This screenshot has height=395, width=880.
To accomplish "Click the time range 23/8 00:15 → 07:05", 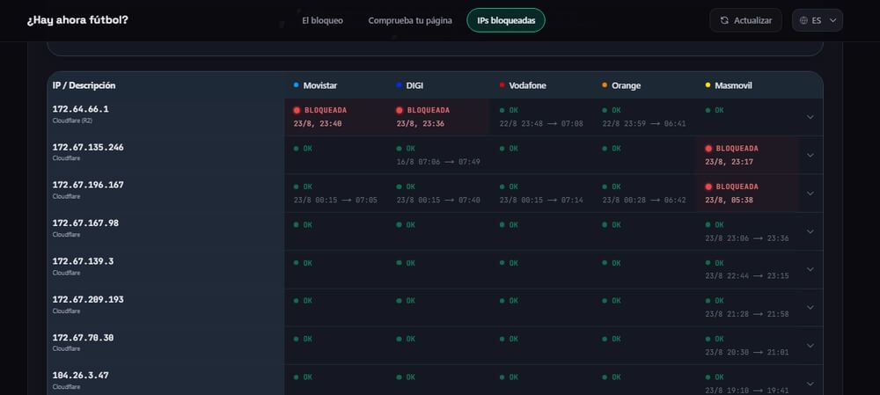I will click(x=335, y=200).
